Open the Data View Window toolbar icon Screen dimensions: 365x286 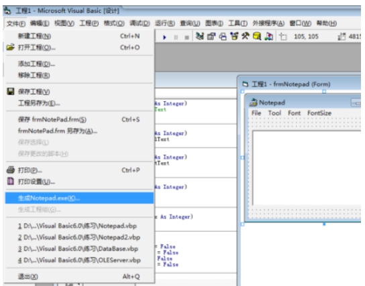coord(257,36)
